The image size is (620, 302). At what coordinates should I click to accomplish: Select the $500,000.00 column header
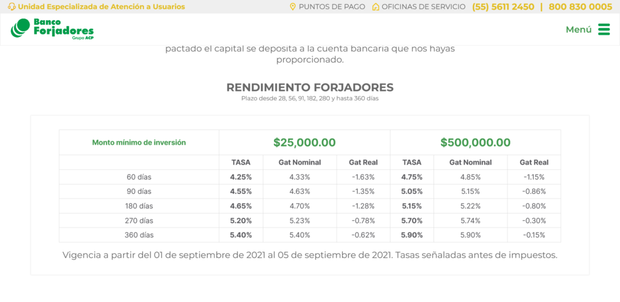(475, 142)
